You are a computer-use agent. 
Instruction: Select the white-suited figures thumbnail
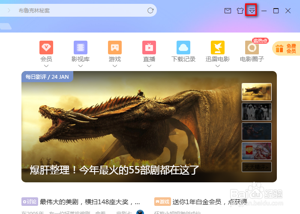click(257, 112)
